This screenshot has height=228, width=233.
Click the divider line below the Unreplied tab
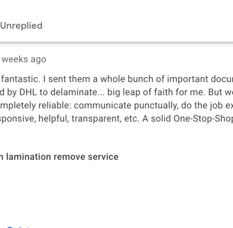click(x=116, y=42)
